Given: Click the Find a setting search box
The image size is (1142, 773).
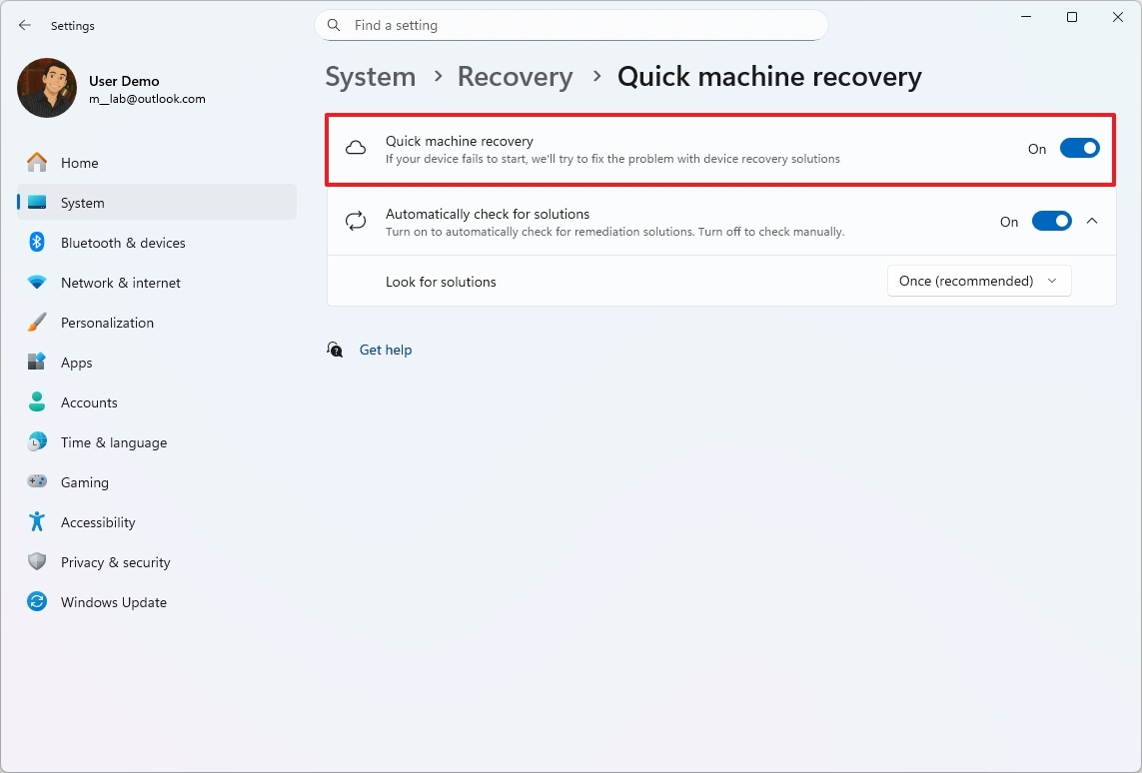Looking at the screenshot, I should (x=571, y=25).
